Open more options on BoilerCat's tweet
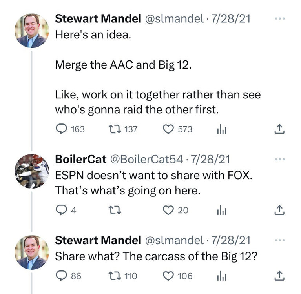 tap(278, 159)
